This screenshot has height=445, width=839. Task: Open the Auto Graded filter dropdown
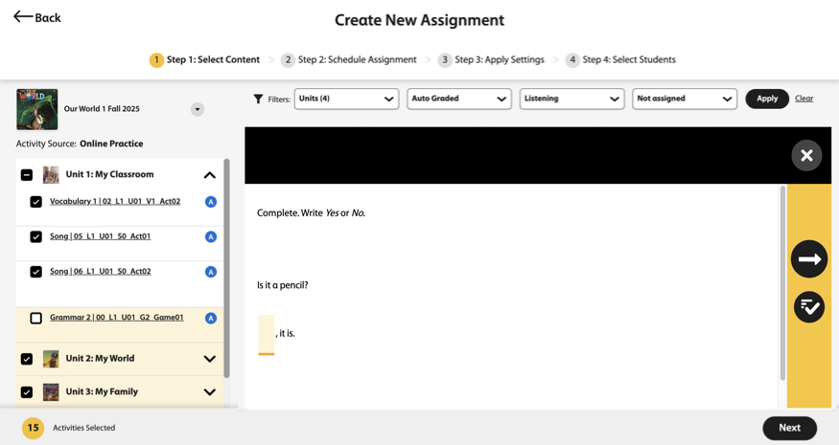coord(459,99)
